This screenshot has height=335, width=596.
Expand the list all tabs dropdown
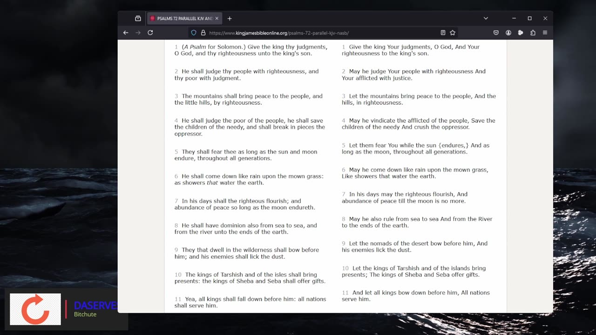click(486, 19)
